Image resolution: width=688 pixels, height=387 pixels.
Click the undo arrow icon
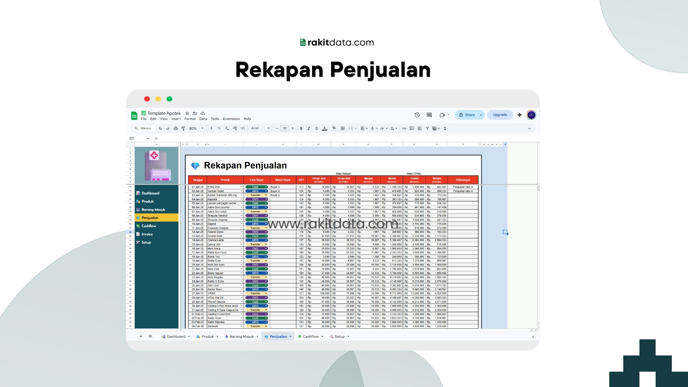point(160,128)
